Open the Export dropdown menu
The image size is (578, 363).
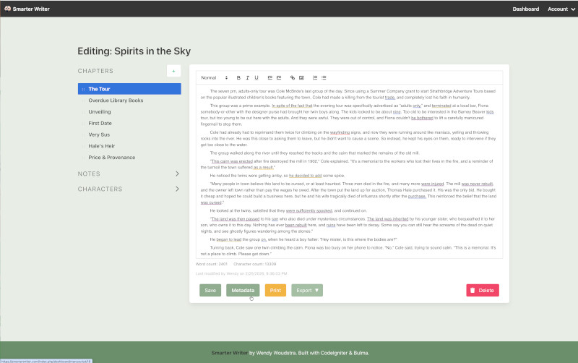[x=307, y=290]
